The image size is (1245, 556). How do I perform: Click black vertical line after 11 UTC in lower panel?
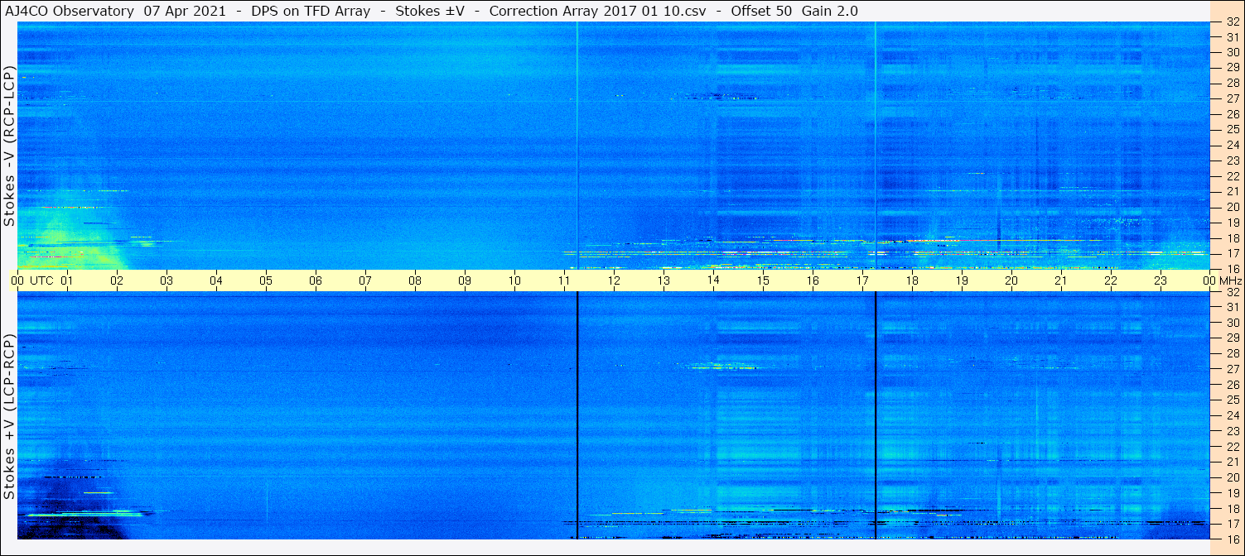[577, 414]
